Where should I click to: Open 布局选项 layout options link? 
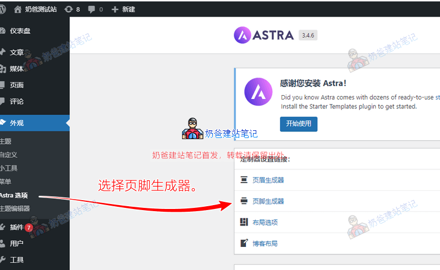(x=265, y=222)
